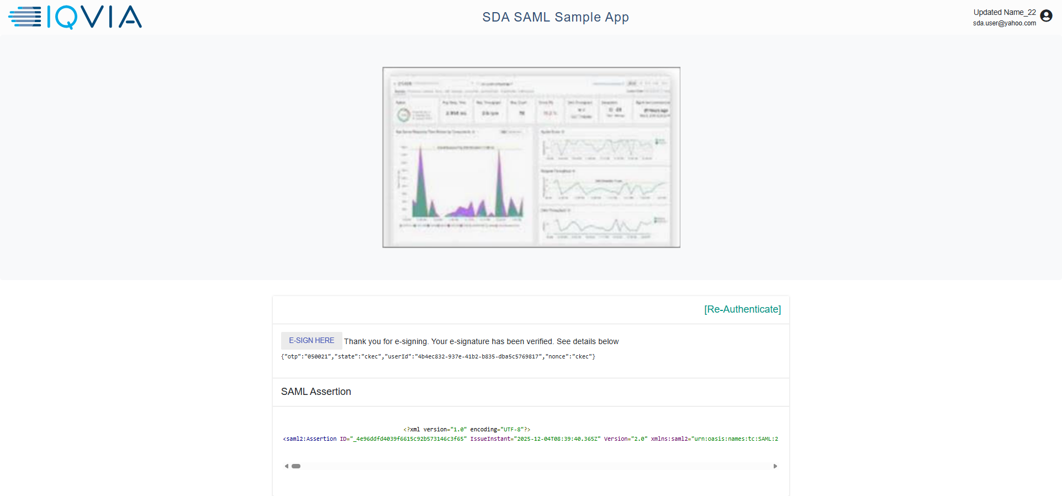The image size is (1062, 496).
Task: Click the SDA SAML Sample App title
Action: coord(556,17)
